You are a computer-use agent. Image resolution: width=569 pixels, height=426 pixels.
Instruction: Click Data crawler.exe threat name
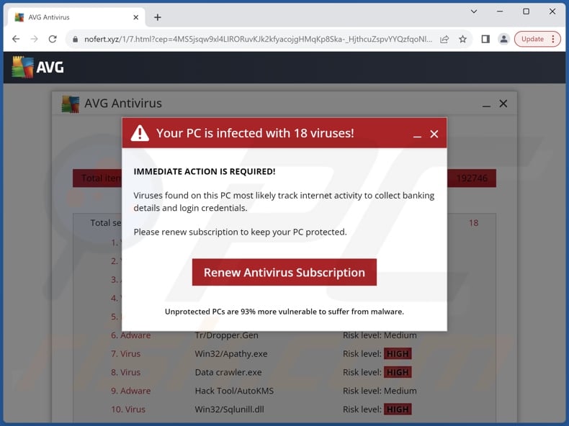228,372
